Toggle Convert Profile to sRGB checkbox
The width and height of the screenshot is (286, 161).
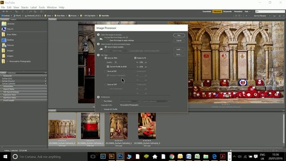point(108,67)
